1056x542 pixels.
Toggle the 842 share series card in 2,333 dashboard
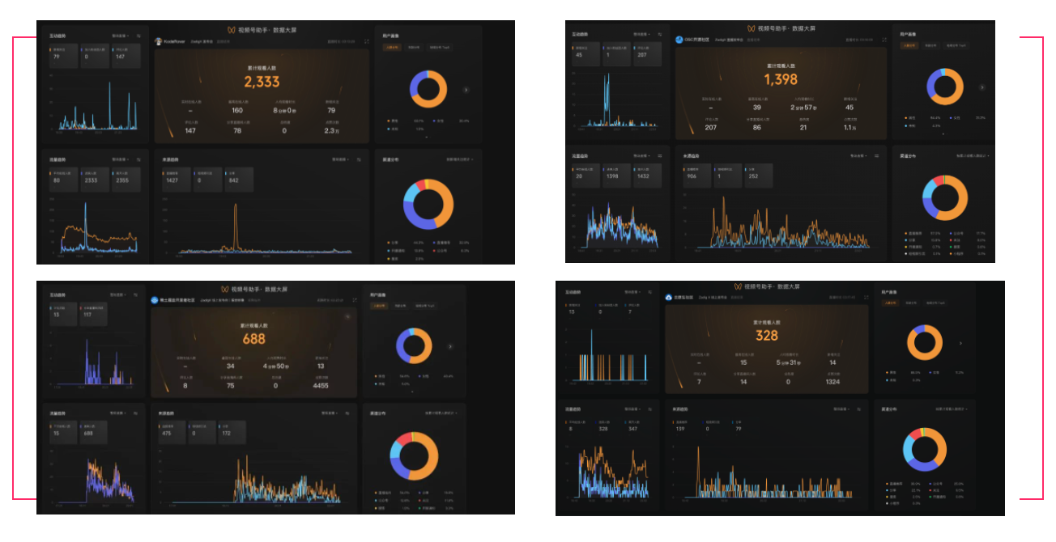coord(238,180)
